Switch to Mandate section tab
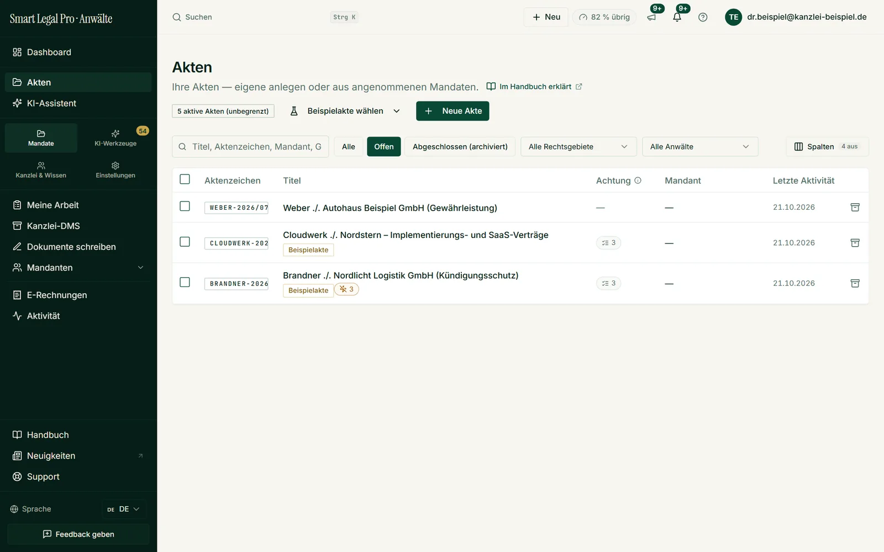The height and width of the screenshot is (552, 884). tap(41, 138)
